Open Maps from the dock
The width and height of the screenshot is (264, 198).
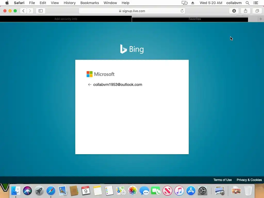(121, 191)
